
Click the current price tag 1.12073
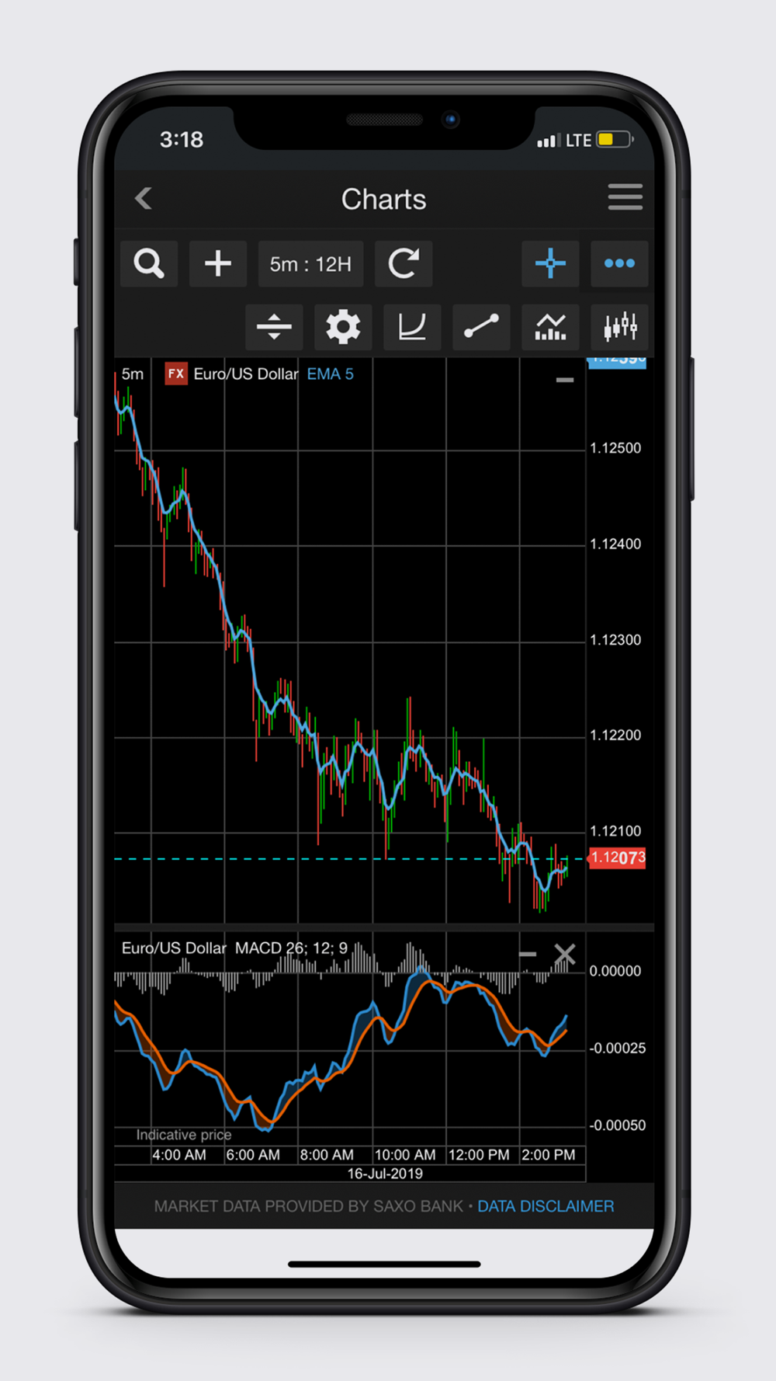pyautogui.click(x=617, y=857)
